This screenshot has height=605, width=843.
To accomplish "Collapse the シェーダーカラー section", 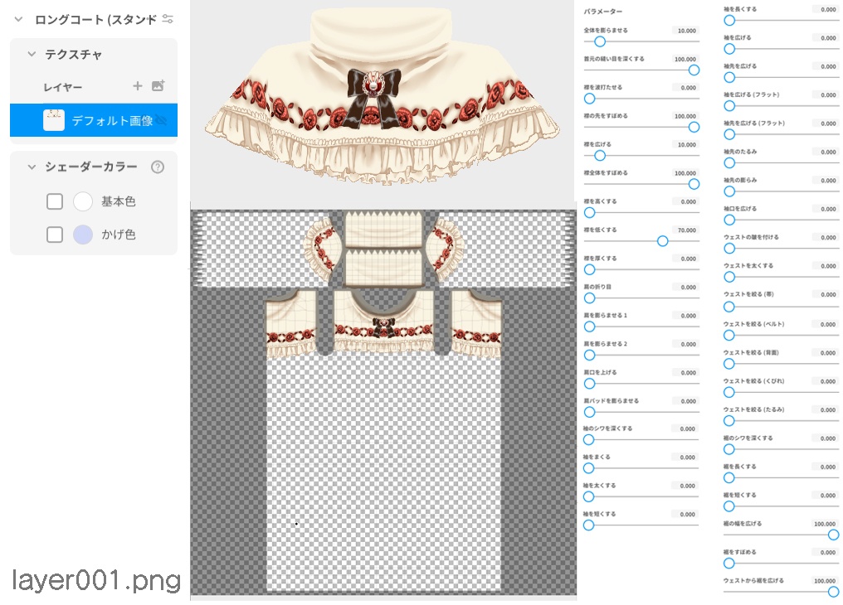I will (31, 166).
